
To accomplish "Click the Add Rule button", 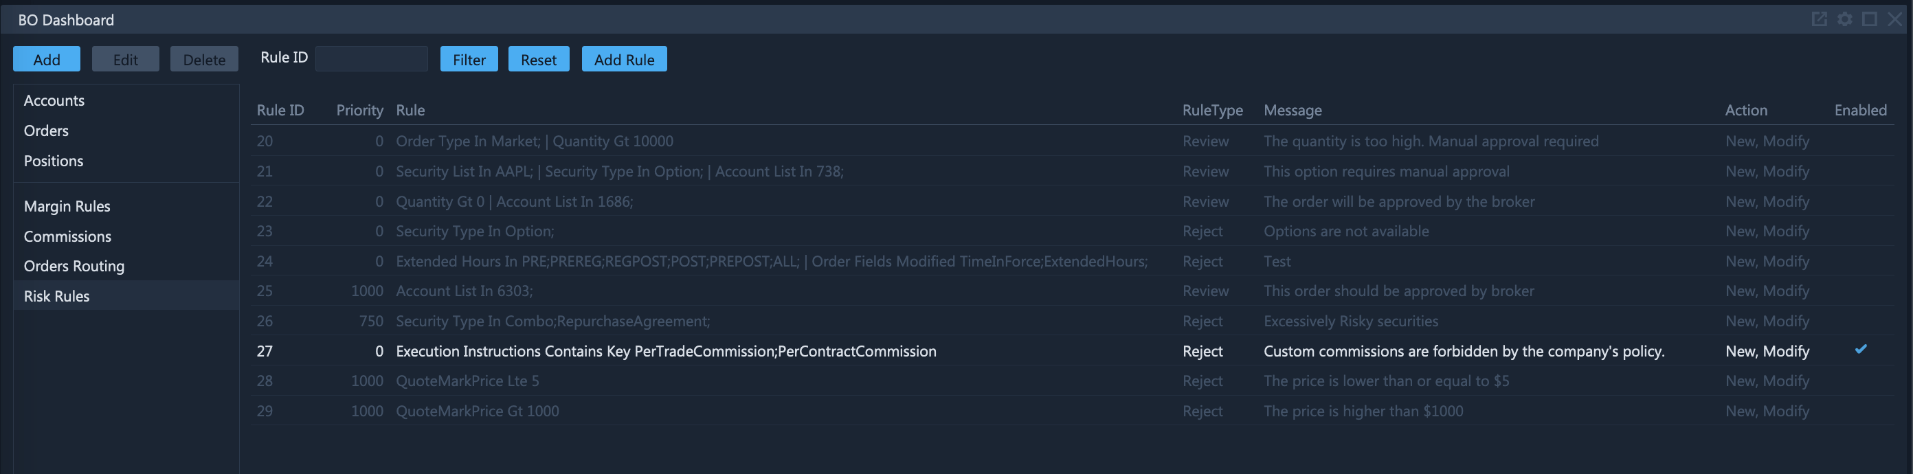I will click(624, 58).
